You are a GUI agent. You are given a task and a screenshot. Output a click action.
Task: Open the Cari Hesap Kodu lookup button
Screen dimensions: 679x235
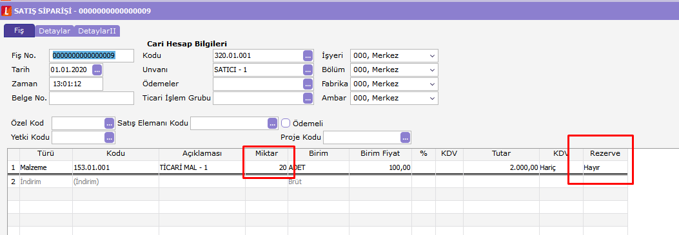pos(308,56)
